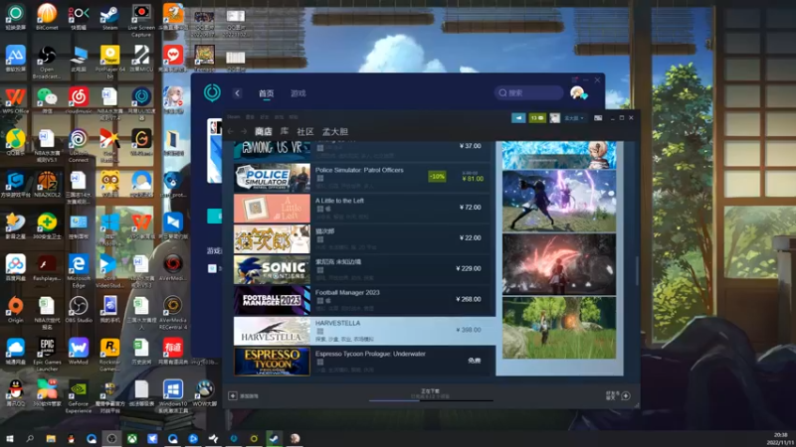796x447 pixels.
Task: View HARVESTELLA purple magic battle screenshot
Action: [x=559, y=201]
